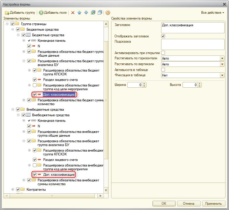Click folder icon of Контрагенты
The width and height of the screenshot is (229, 210).
[23, 189]
